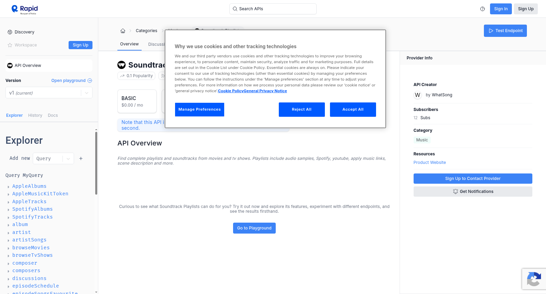Click the Categories breadcrumb
This screenshot has height=294, width=546.
point(146,31)
